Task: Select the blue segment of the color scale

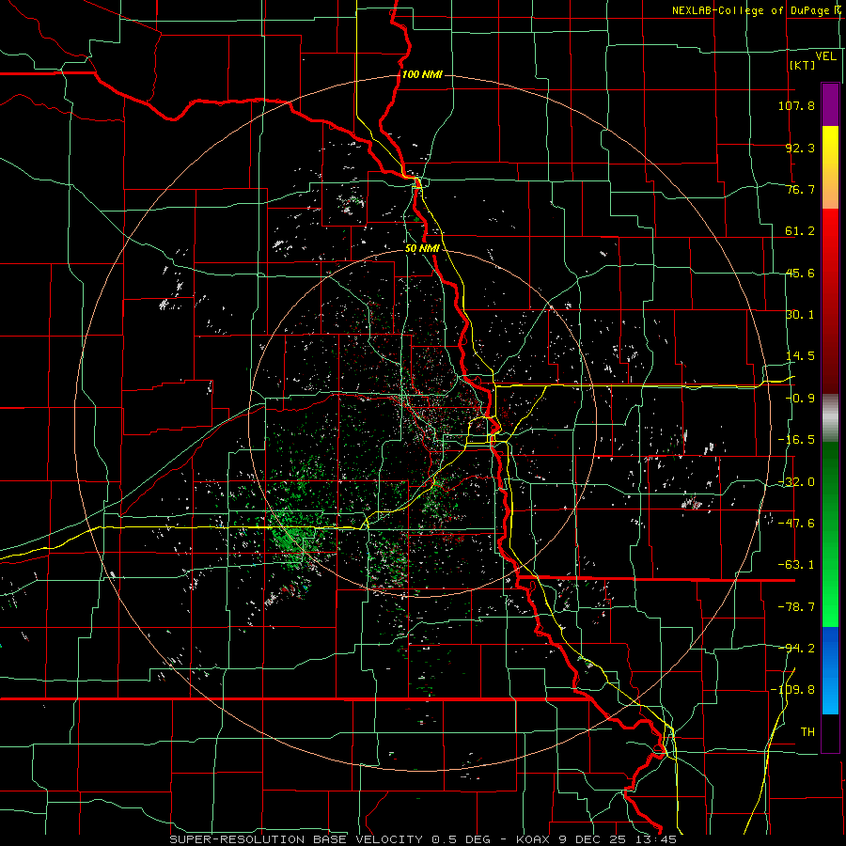Action: 830,670
